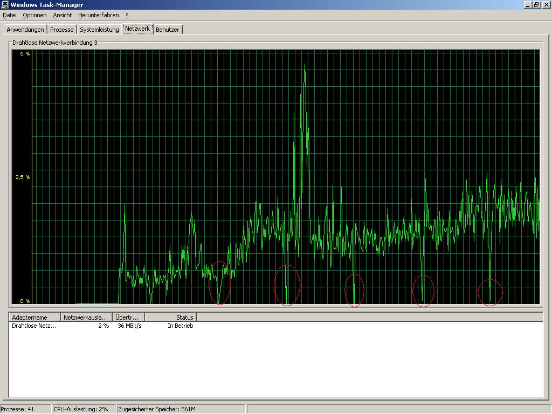Open the ? help menu

click(127, 16)
